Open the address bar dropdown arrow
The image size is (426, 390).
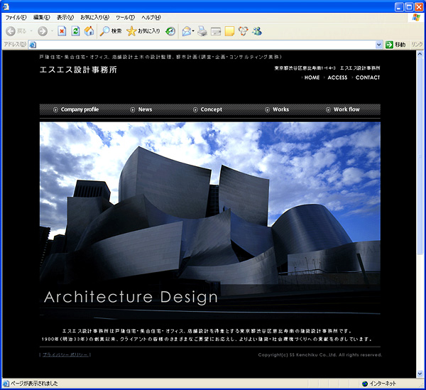tap(378, 45)
